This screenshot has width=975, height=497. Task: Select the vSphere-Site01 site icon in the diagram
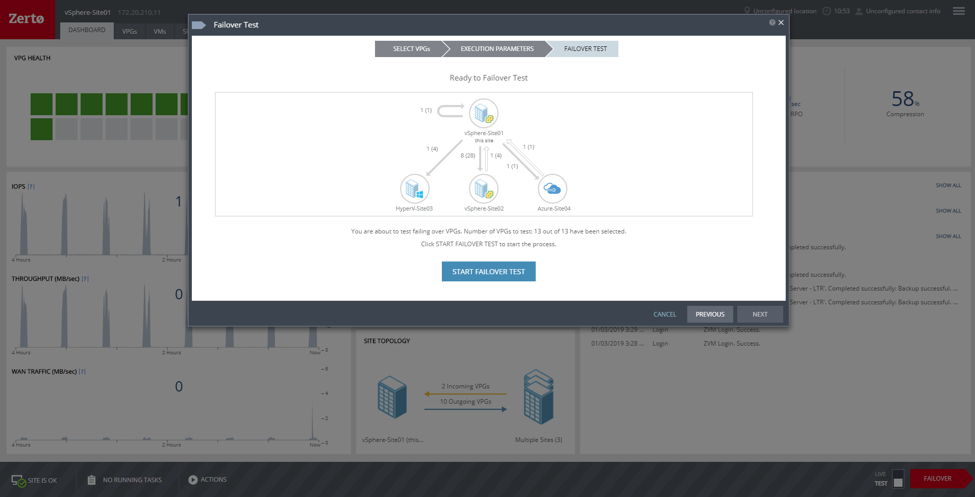[x=484, y=113]
